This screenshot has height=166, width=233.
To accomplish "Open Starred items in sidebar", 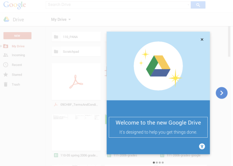I will [x=17, y=74].
